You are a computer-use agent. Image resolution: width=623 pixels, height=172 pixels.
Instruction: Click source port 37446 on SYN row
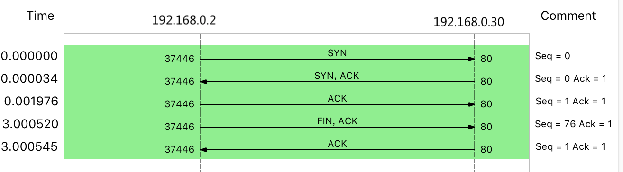[180, 59]
